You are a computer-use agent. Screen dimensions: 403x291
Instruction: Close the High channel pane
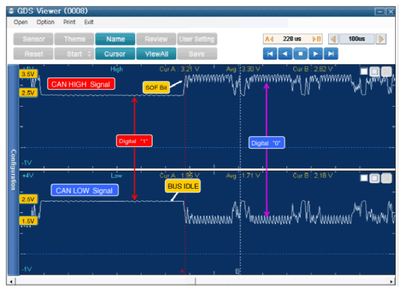point(386,71)
